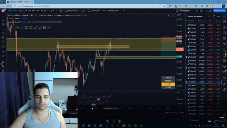Open quick search magnifier icon
This screenshot has width=227, height=128.
click(196, 11)
